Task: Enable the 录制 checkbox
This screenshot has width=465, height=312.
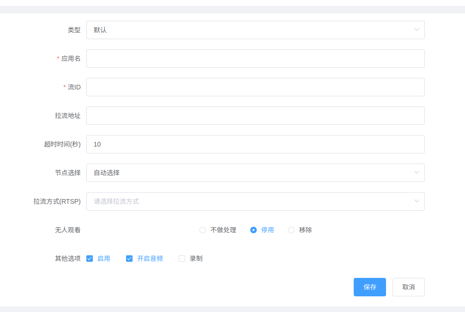Action: [x=182, y=259]
